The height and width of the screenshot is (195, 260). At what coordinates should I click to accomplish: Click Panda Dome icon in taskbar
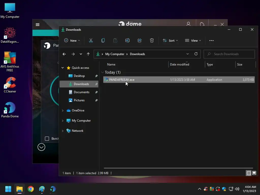pyautogui.click(x=53, y=189)
